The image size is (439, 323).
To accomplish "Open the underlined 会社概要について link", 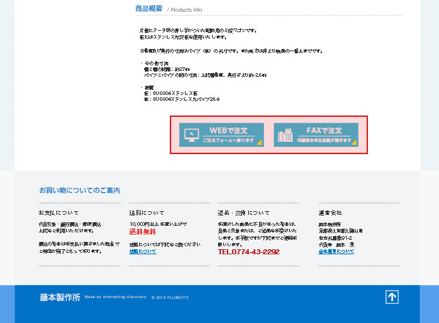I will coord(336,251).
